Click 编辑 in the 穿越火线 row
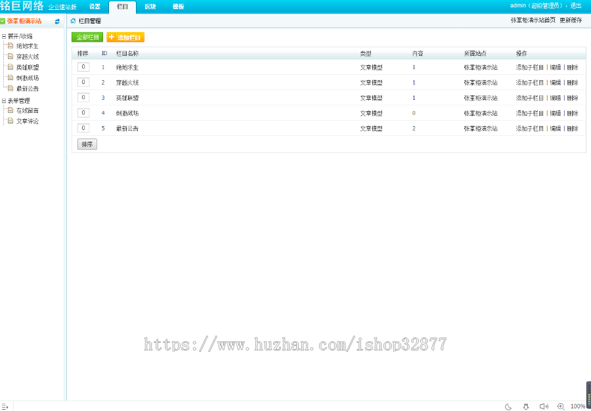The image size is (591, 411). pos(556,83)
